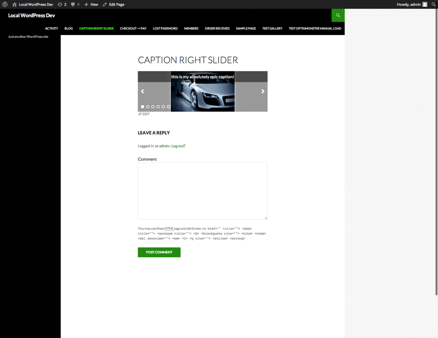
Task: Click the Log out? link
Action: point(178,146)
